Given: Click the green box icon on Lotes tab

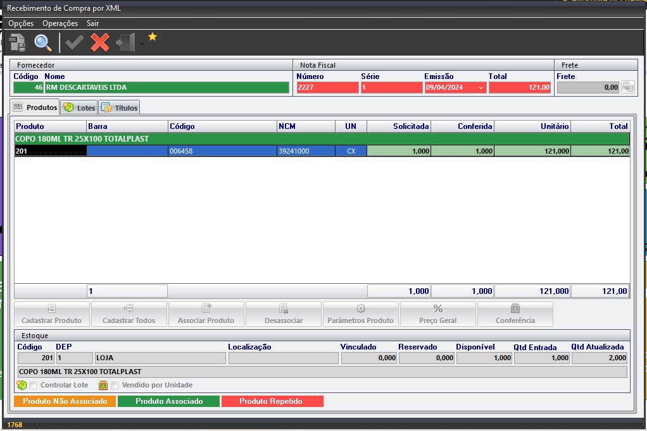Looking at the screenshot, I should (x=68, y=107).
